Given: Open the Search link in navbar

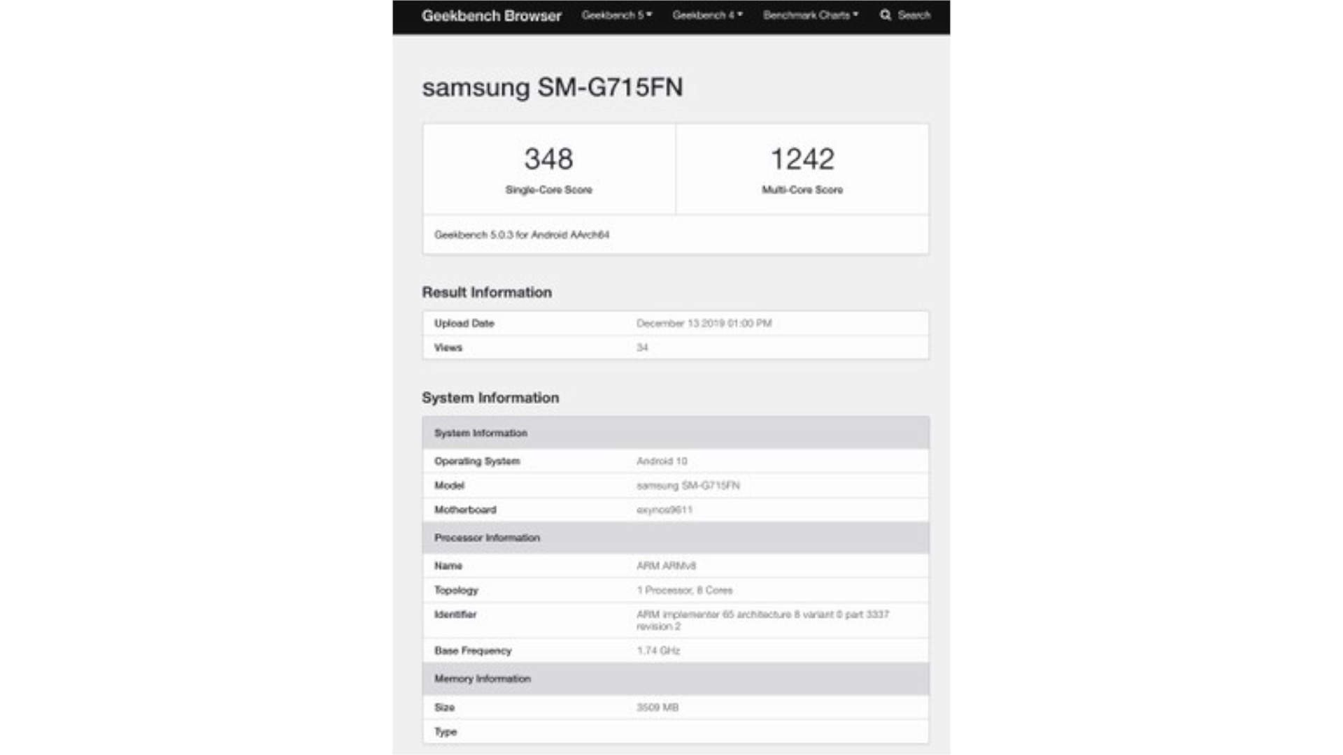Looking at the screenshot, I should [x=914, y=15].
